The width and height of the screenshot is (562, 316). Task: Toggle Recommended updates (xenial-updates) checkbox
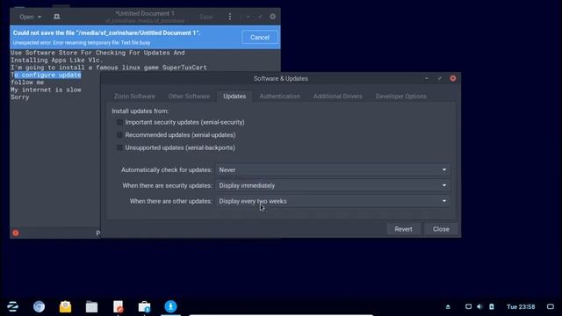coord(119,135)
